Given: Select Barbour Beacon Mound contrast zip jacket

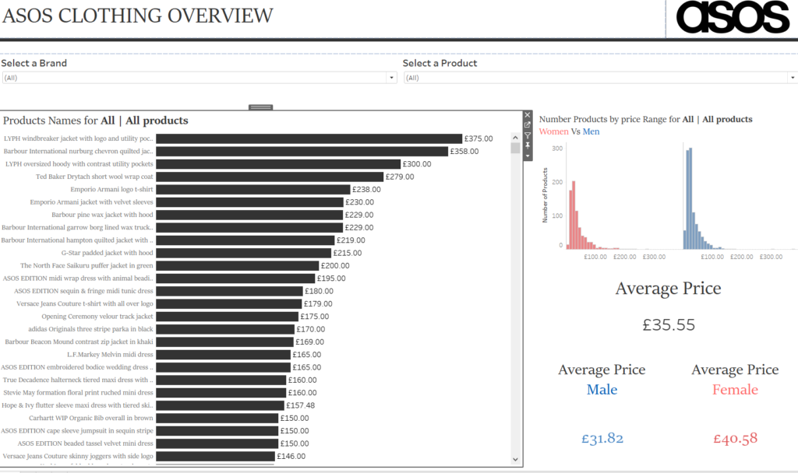Looking at the screenshot, I should pyautogui.click(x=79, y=342).
